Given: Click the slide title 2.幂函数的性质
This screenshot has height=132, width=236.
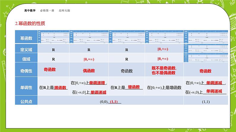Looking at the screenshot, I should 30,23.
